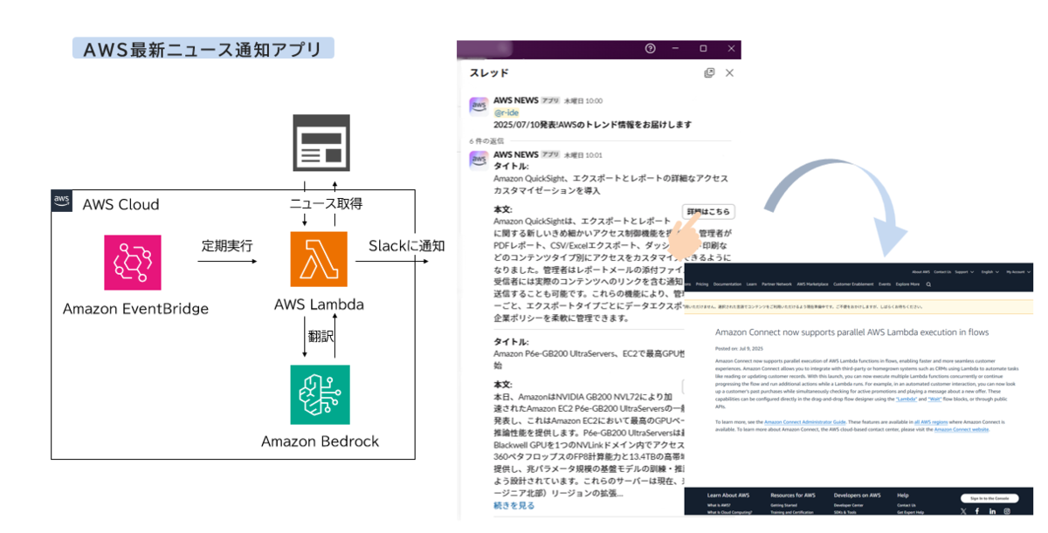The height and width of the screenshot is (533, 1048).
Task: Click the 木曜日 10:01 timestamp
Action: (583, 154)
